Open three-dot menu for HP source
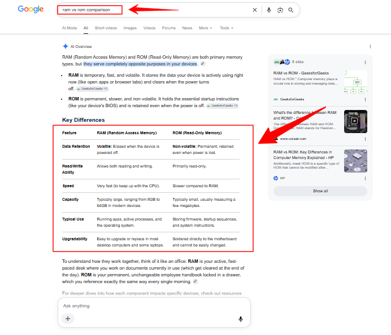Image resolution: width=391 pixels, height=335 pixels. 365,178
